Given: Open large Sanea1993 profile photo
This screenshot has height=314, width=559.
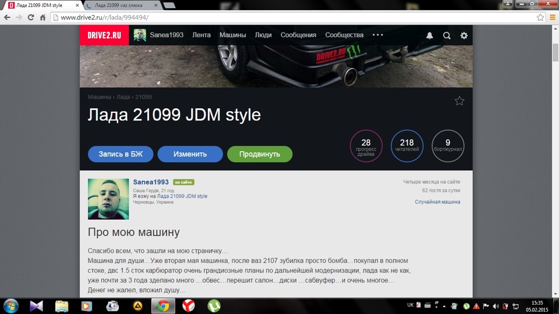Looking at the screenshot, I should [108, 199].
